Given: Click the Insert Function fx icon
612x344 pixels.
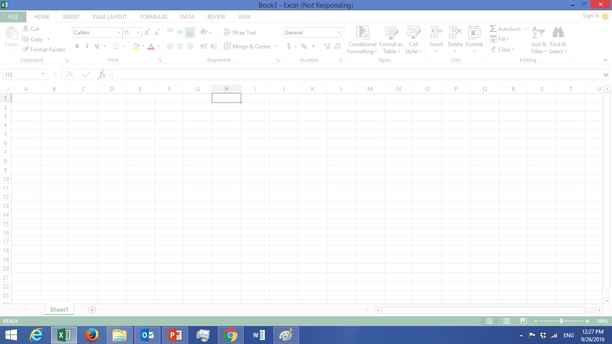Looking at the screenshot, I should (102, 74).
